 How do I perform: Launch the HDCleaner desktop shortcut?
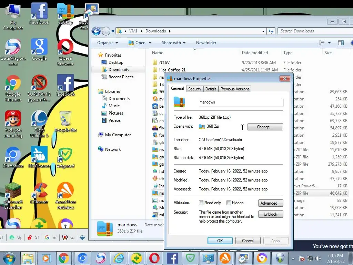click(x=39, y=157)
